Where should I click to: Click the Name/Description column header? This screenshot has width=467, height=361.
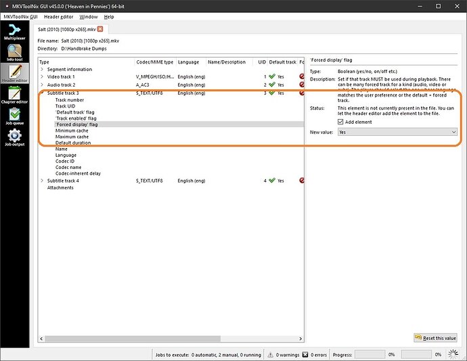(229, 62)
